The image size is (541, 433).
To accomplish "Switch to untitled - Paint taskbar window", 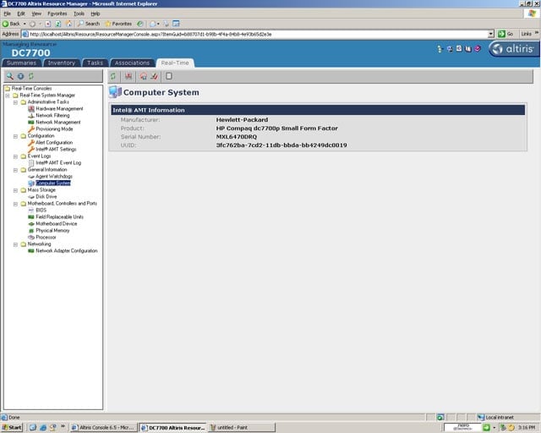I will coord(242,427).
